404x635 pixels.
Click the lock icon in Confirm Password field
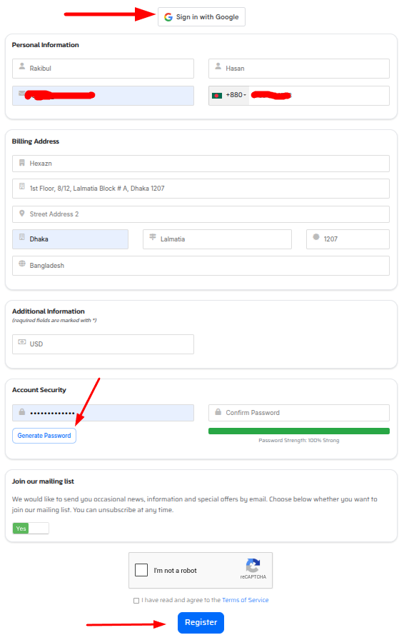pos(218,412)
